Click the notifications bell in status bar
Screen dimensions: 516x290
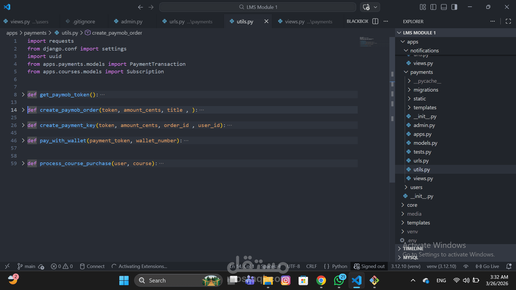[508, 266]
